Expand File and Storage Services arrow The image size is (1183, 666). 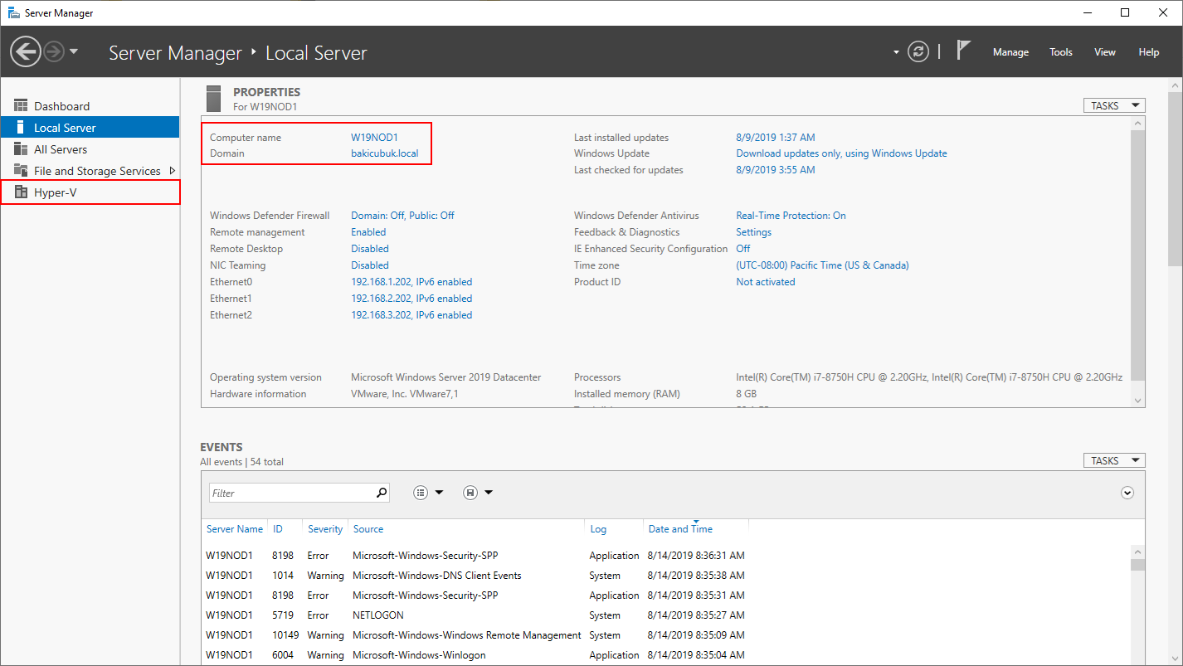pyautogui.click(x=173, y=170)
